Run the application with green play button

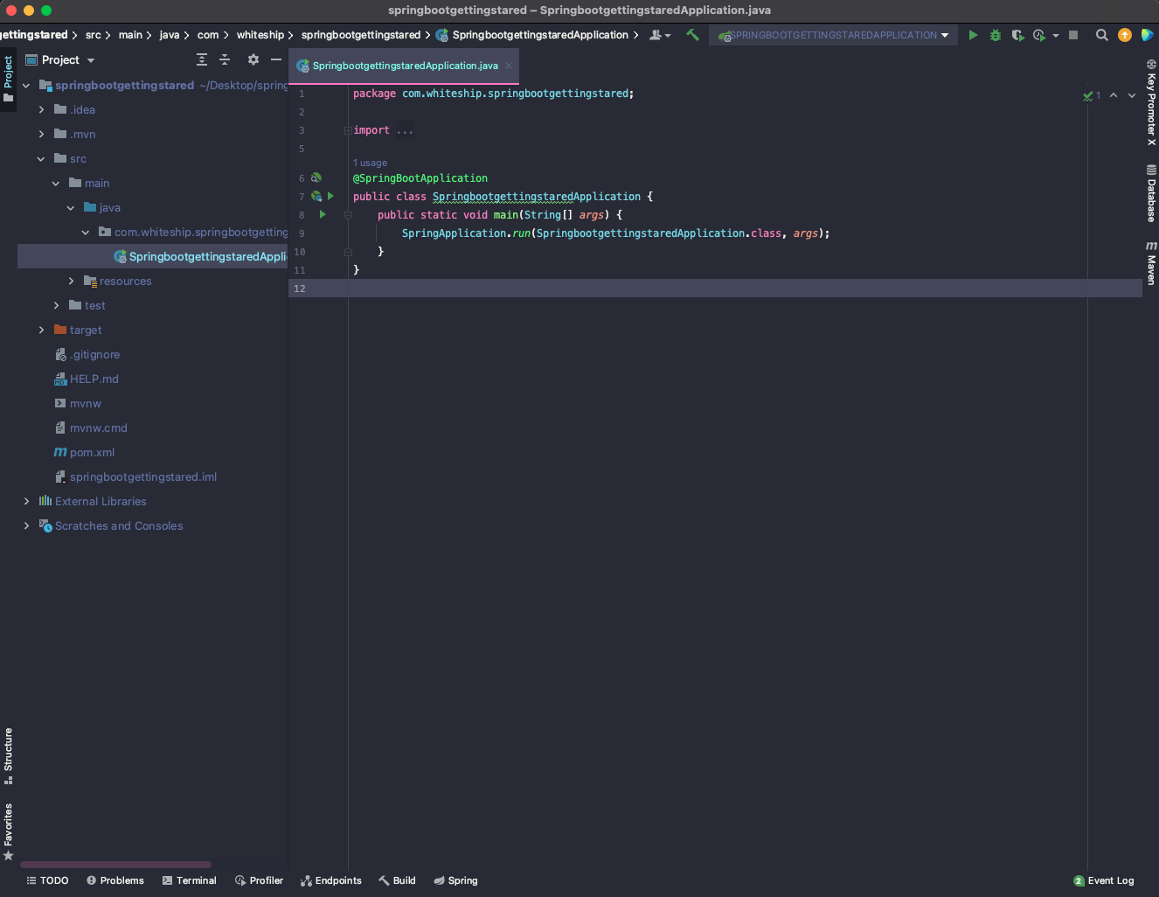pos(973,35)
